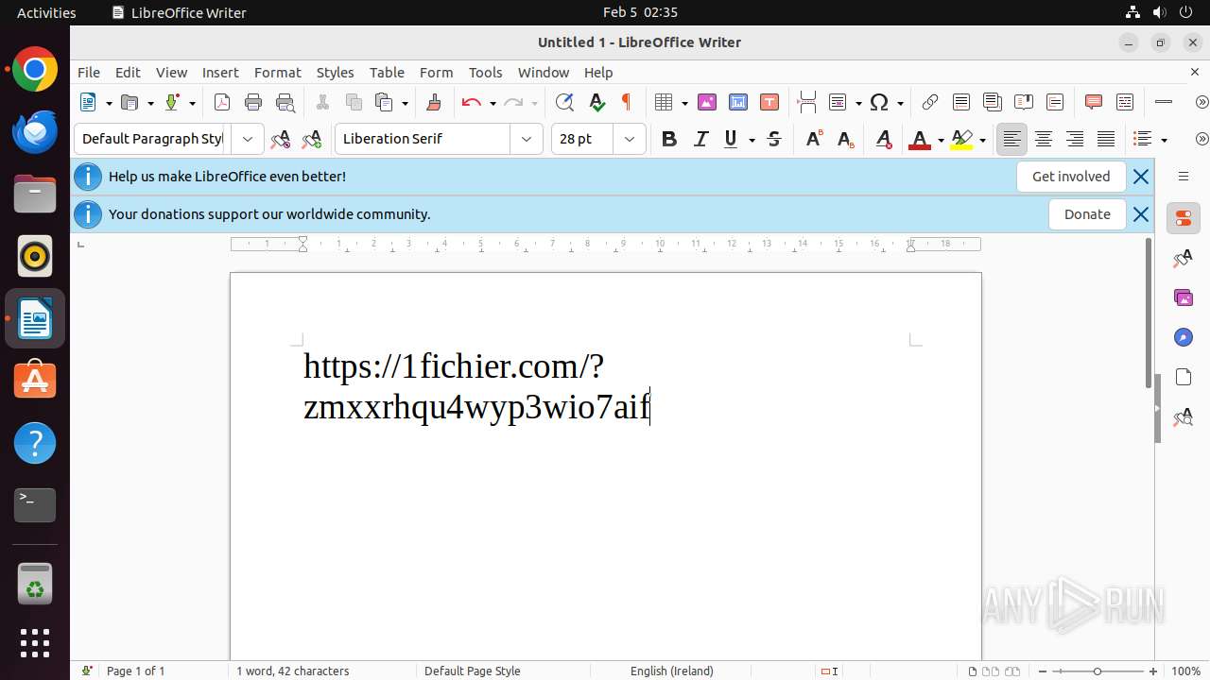
Task: Open underline style dropdown arrow
Action: [752, 139]
